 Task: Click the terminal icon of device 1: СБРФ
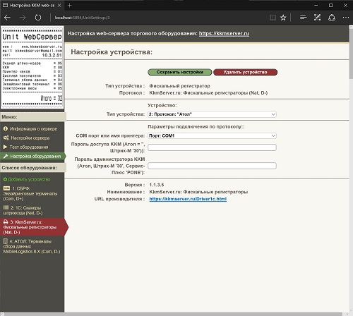coord(6,188)
